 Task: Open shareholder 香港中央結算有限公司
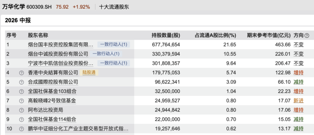click(53, 73)
